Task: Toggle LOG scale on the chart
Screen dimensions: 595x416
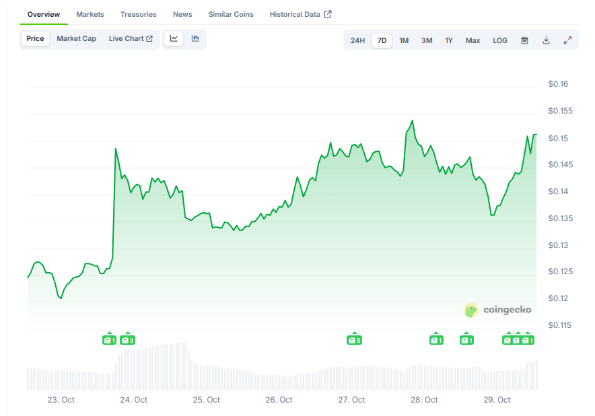Action: (x=500, y=40)
